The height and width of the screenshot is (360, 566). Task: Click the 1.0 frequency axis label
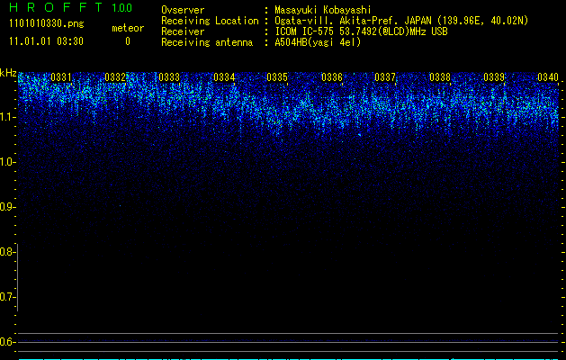(7, 162)
